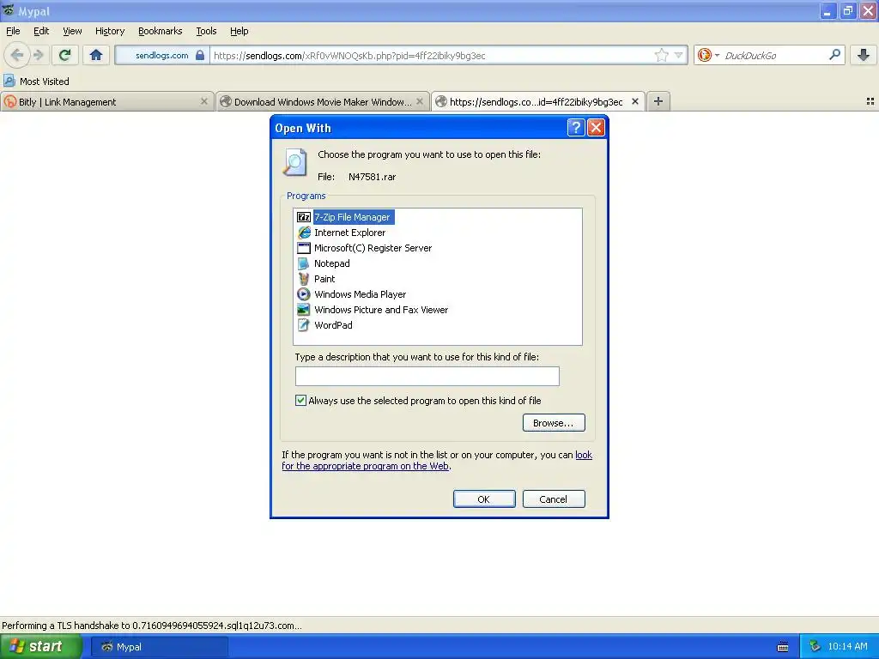The width and height of the screenshot is (879, 659).
Task: Show all tabs list icon
Action: point(870,101)
